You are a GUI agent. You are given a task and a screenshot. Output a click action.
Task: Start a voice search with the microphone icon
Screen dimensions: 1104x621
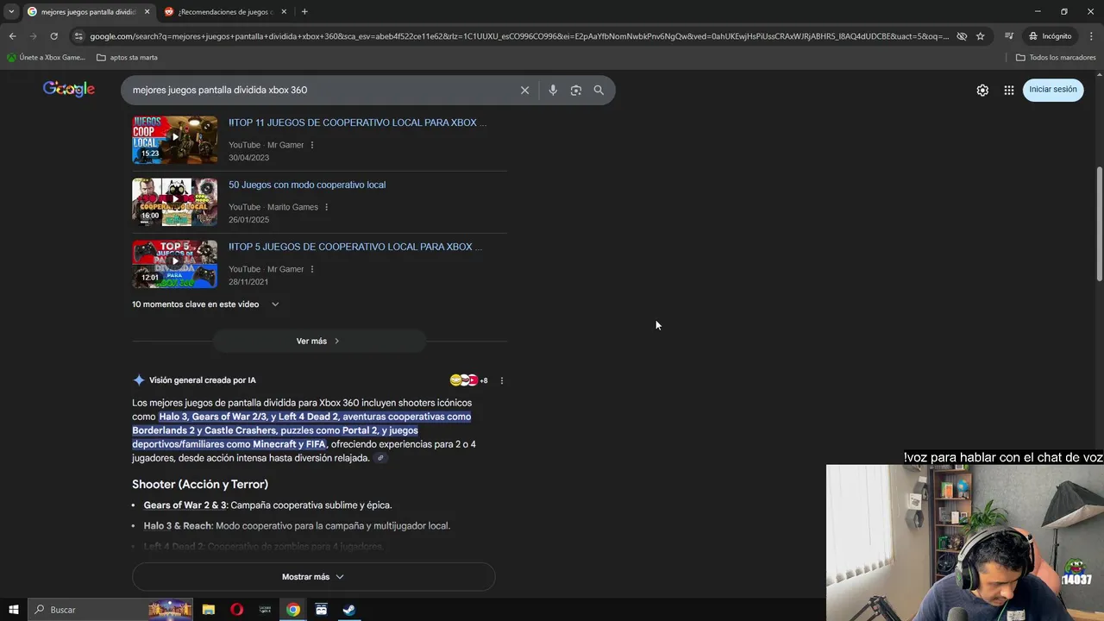(x=553, y=90)
